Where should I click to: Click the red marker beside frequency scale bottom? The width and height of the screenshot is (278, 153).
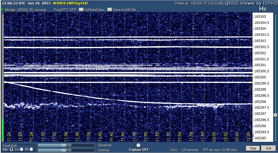[253, 135]
